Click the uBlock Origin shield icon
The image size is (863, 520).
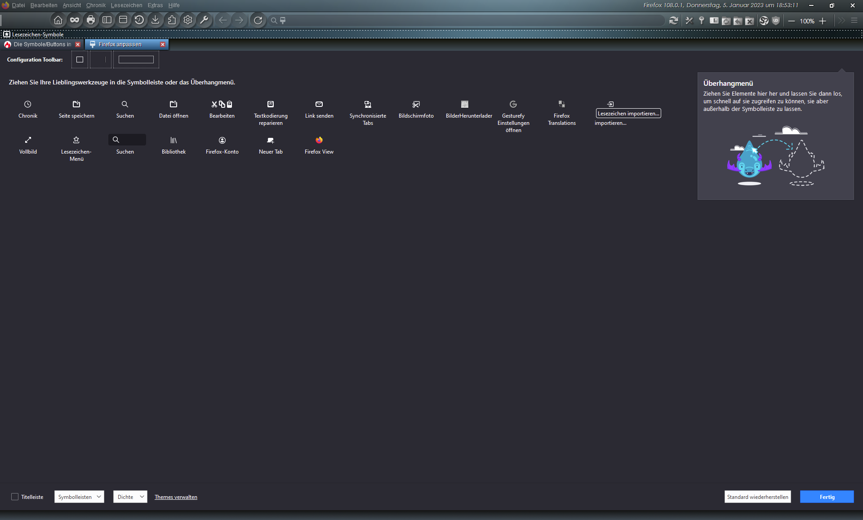point(775,21)
